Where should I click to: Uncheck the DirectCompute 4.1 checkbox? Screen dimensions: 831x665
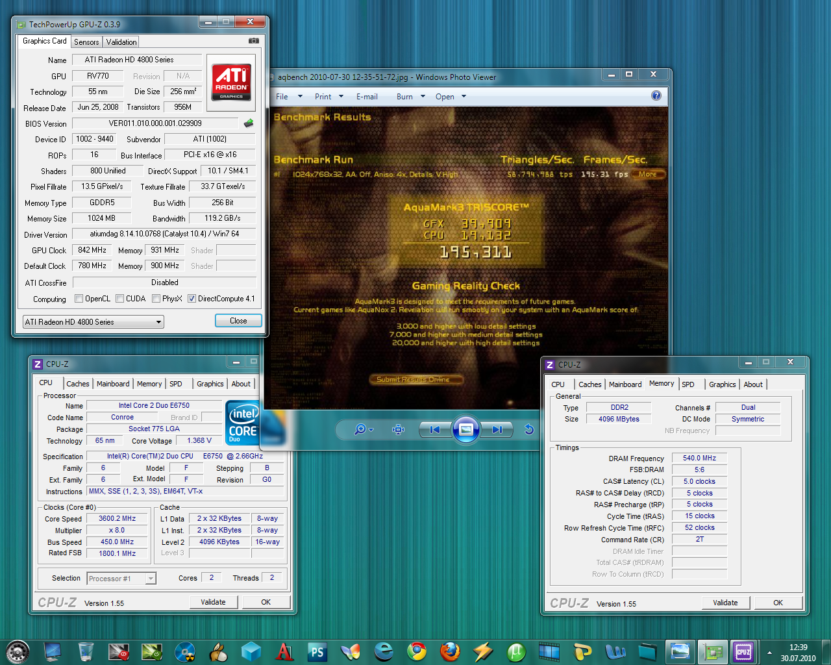tap(192, 299)
